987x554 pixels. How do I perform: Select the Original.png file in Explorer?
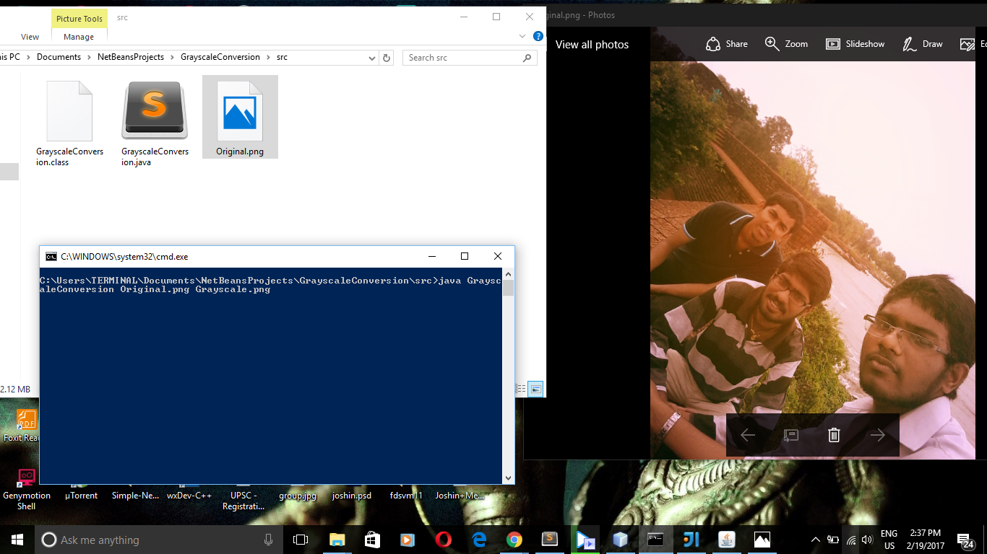click(x=240, y=117)
